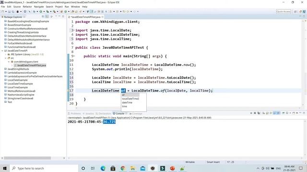307x172 pixels.
Task: Open dropdown arrow next to Run button
Action: coord(44,11)
